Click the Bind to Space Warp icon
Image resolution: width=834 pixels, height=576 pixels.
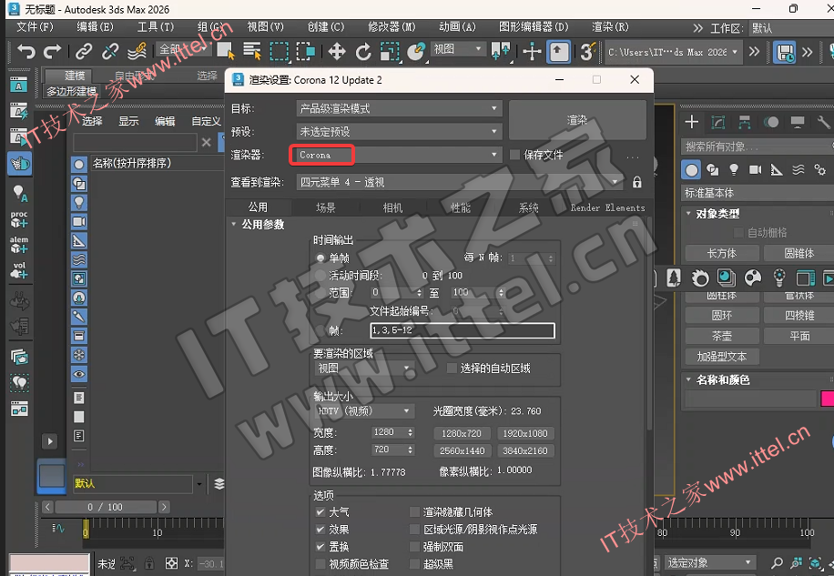point(137,52)
